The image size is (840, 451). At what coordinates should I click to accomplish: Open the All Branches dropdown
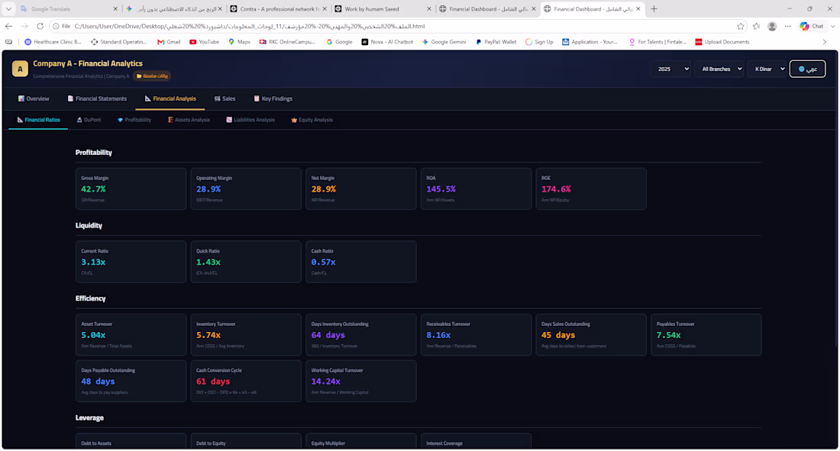pyautogui.click(x=719, y=69)
